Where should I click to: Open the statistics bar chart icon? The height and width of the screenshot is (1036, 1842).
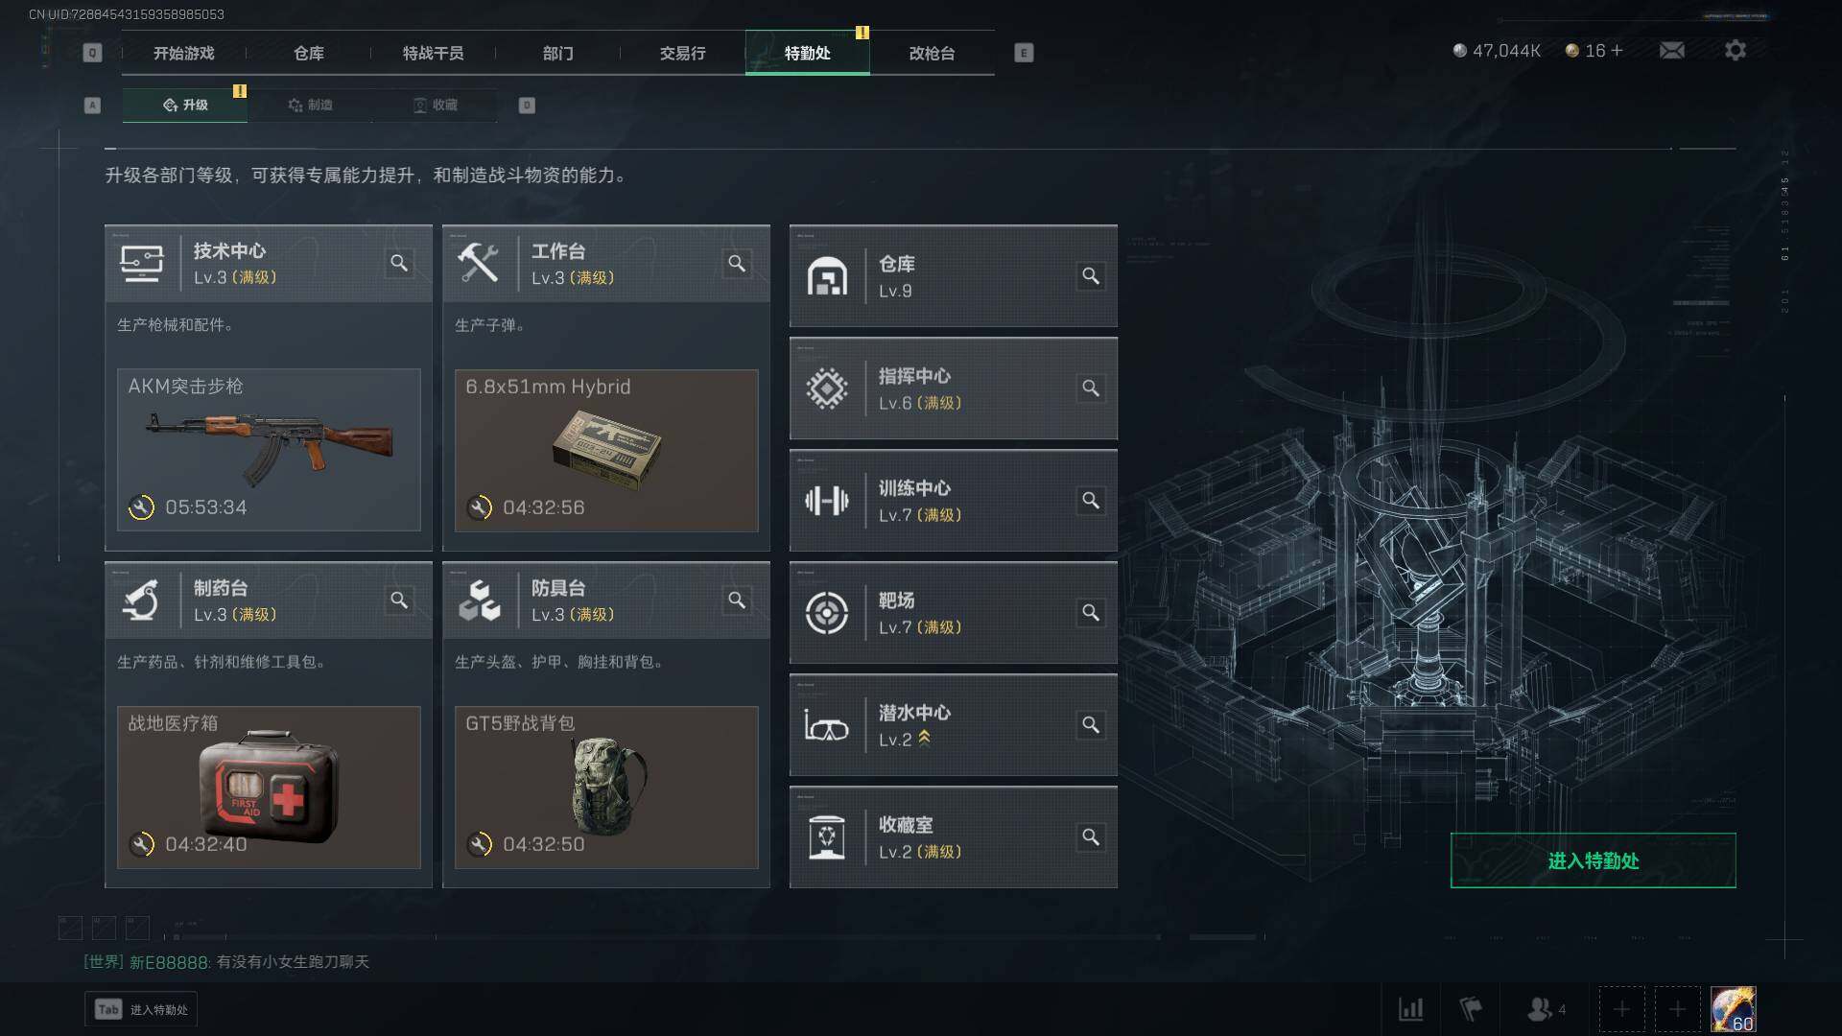[1411, 1009]
